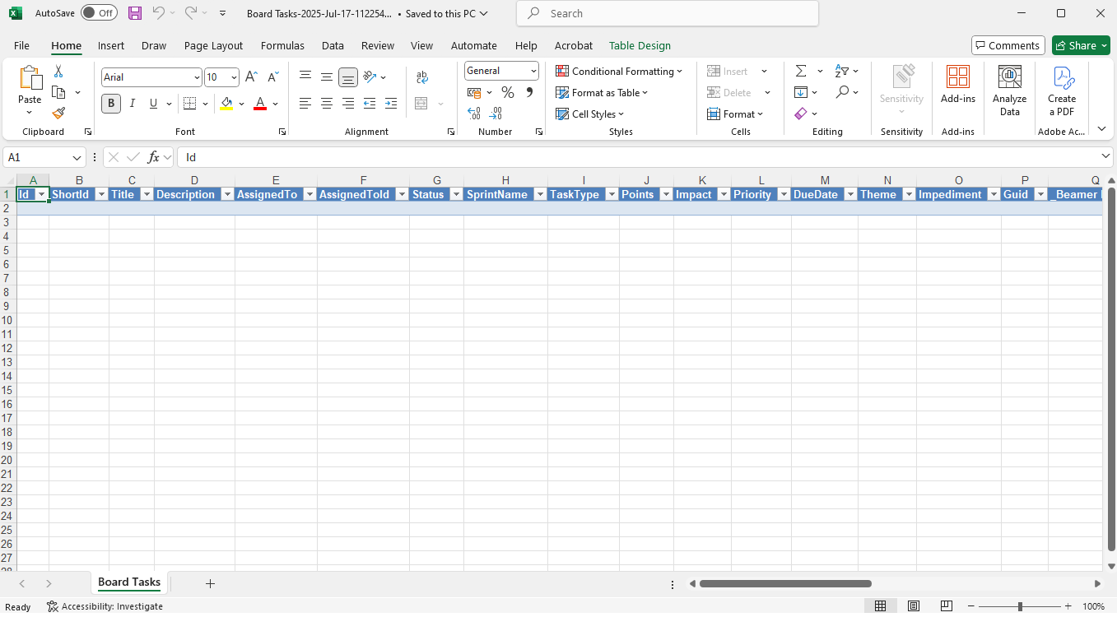Open the Status column filter dropdown
The image size is (1117, 617).
click(454, 195)
